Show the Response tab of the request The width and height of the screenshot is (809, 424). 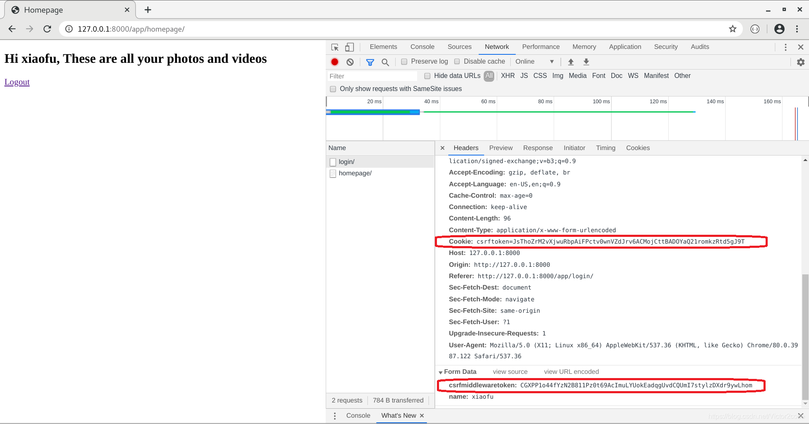(538, 148)
